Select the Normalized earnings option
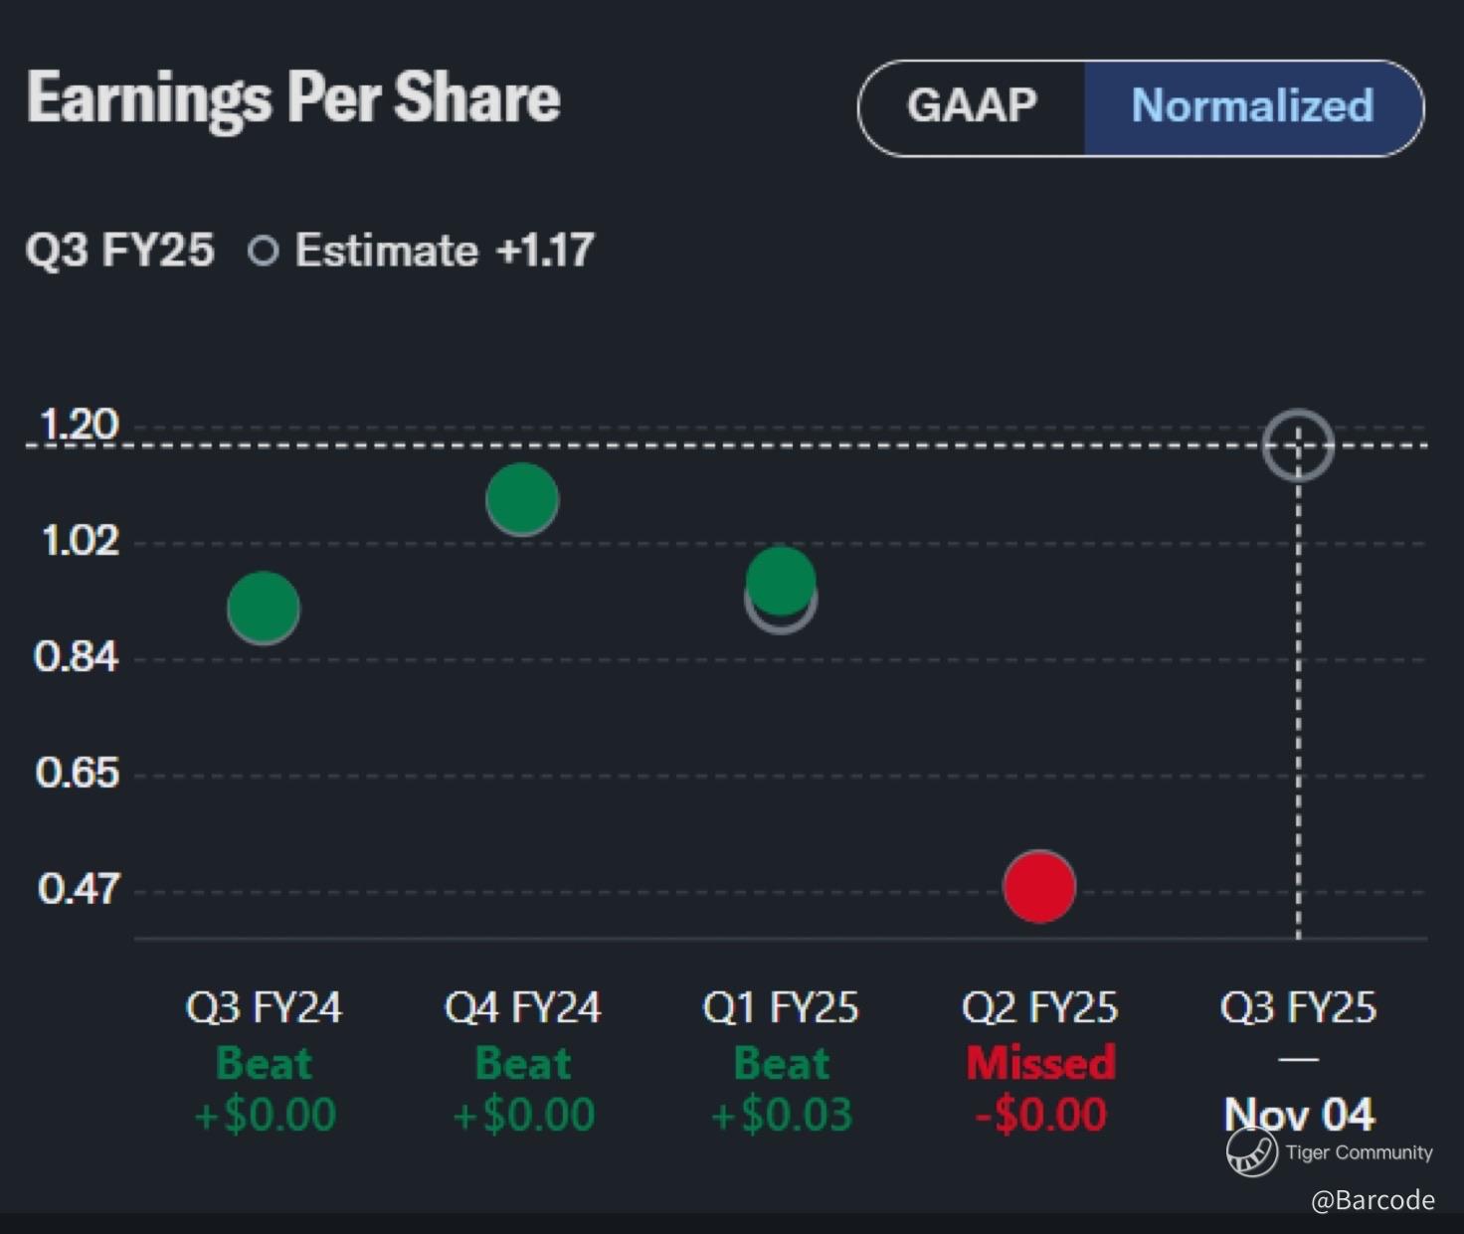 (1252, 106)
